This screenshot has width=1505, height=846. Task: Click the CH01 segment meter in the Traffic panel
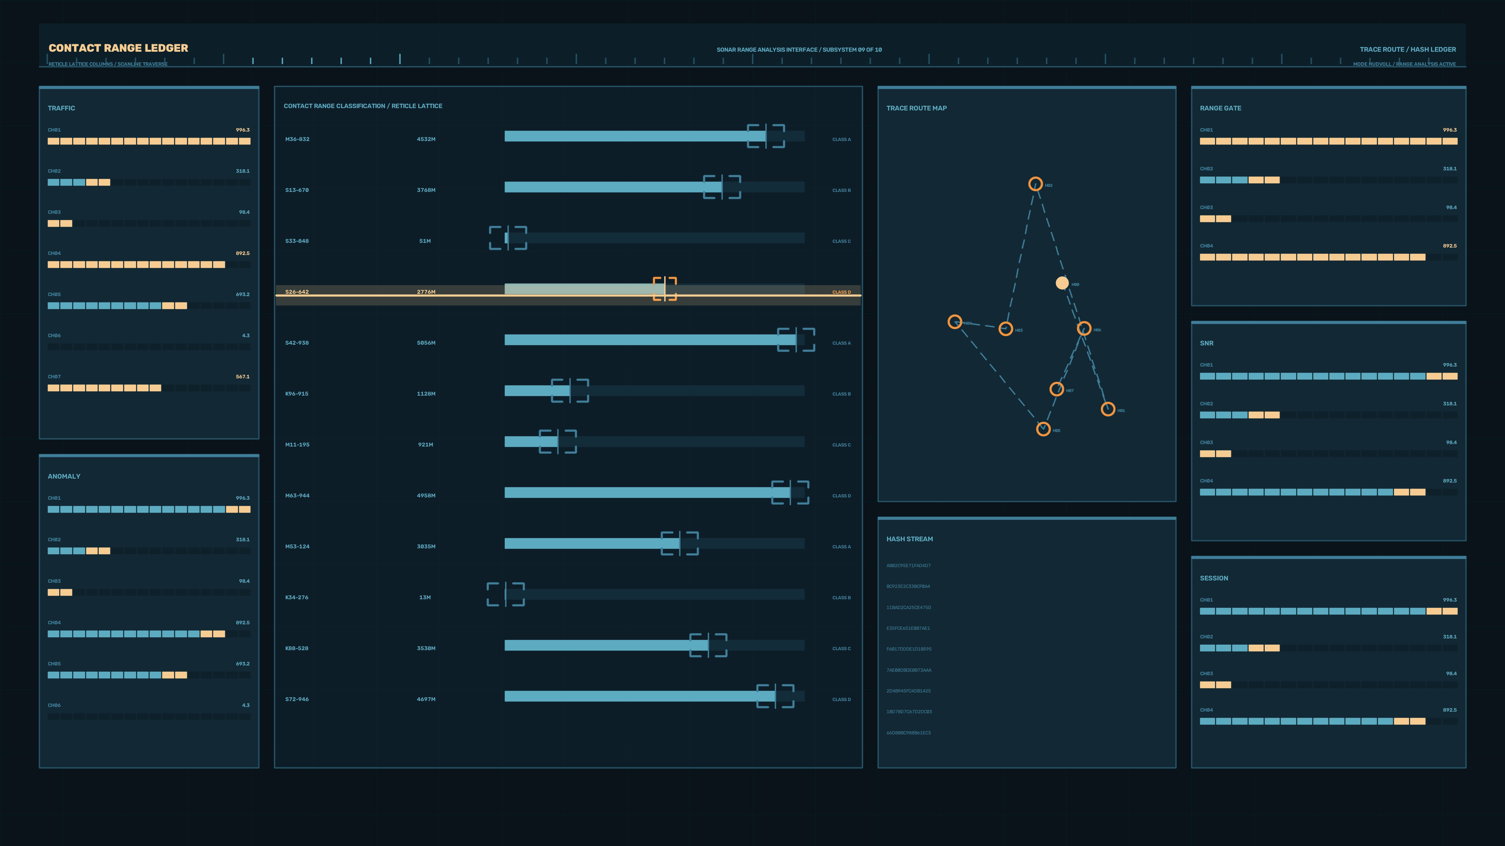coord(149,141)
